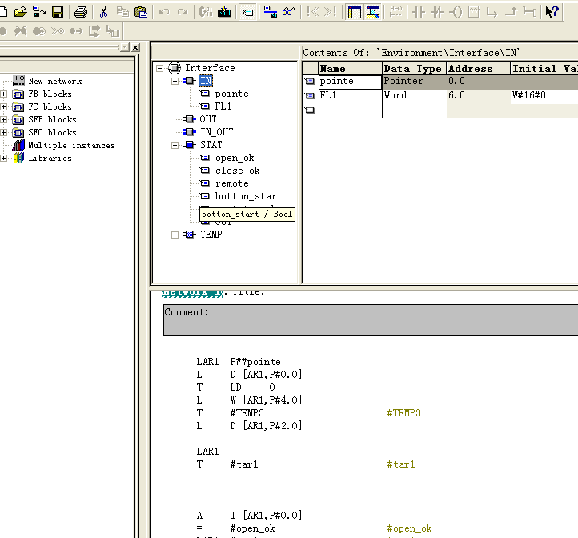578x538 pixels.
Task: Insert new network toolbar icon
Action: (395, 12)
